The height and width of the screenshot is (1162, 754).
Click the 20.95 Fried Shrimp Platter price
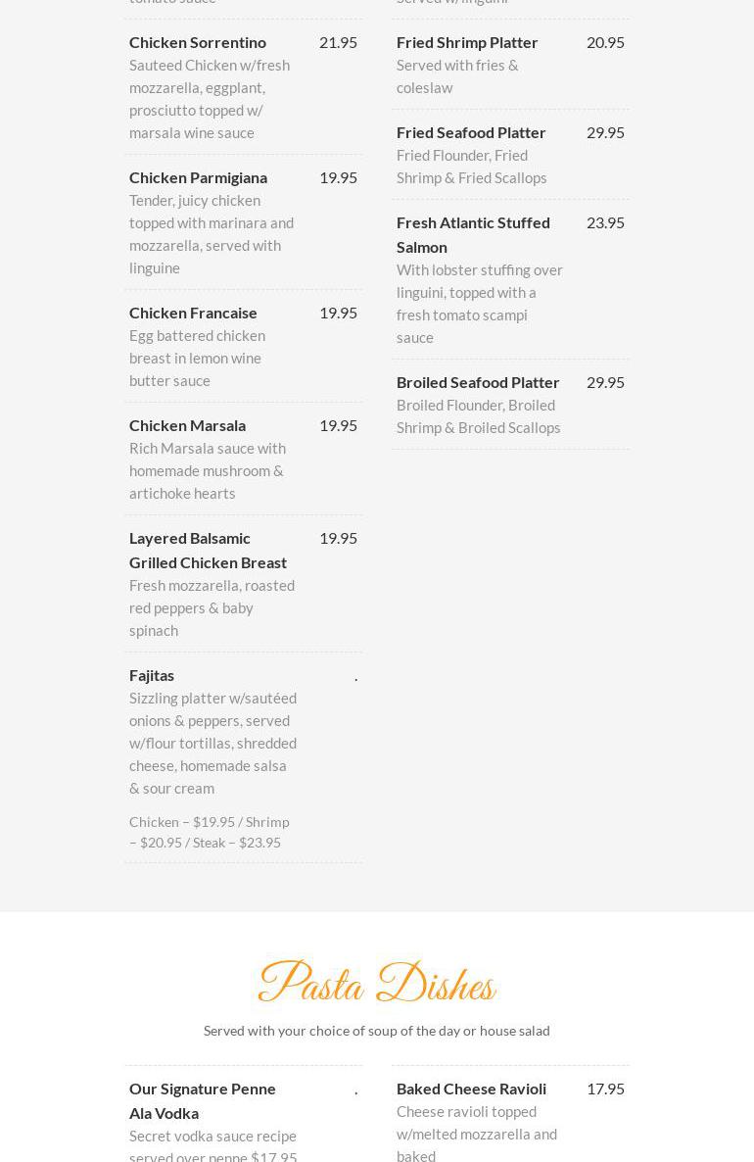coord(605,42)
